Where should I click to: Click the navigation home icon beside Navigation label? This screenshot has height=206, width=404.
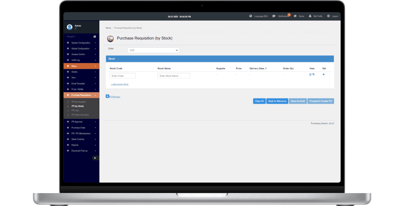tap(95, 36)
